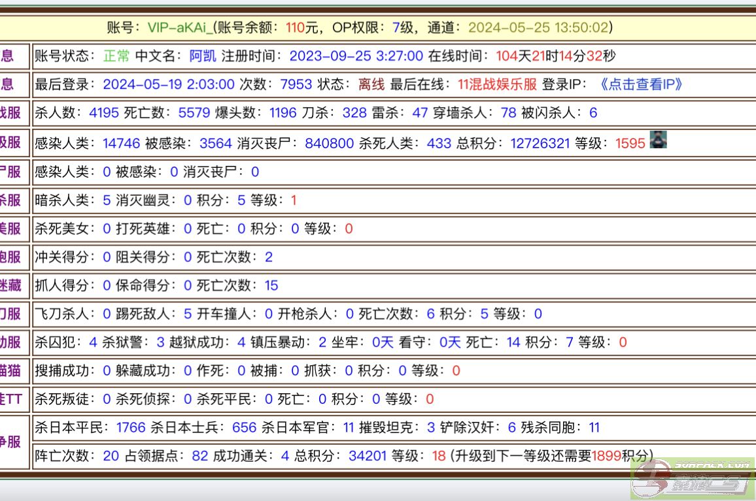Click 成功通关 value 4

285,456
